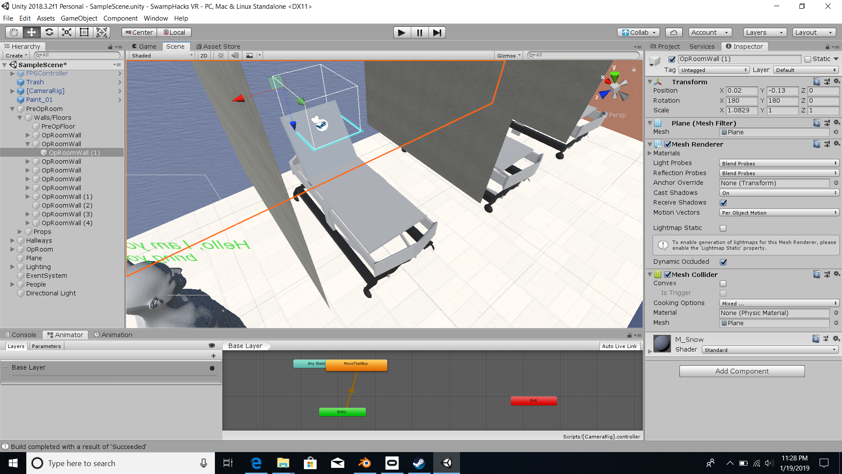Select the Scale tool icon
Viewport: 842px width, 474px height.
67,32
